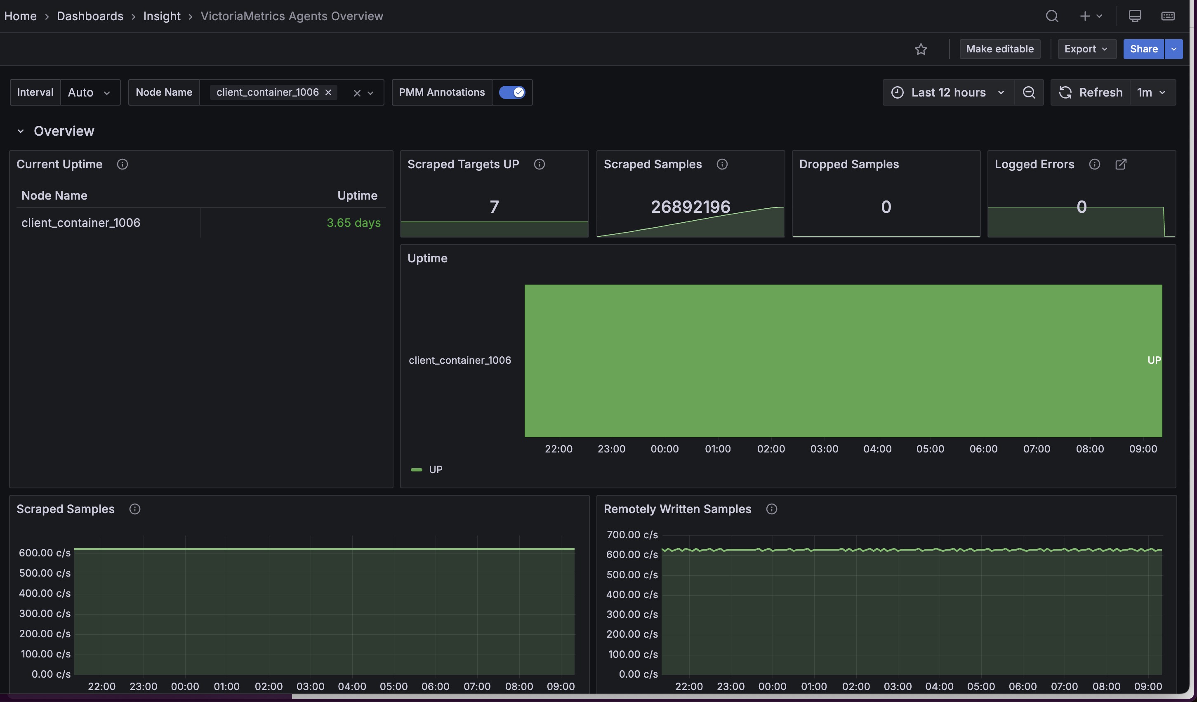Click the search magnifier icon

(x=1052, y=16)
